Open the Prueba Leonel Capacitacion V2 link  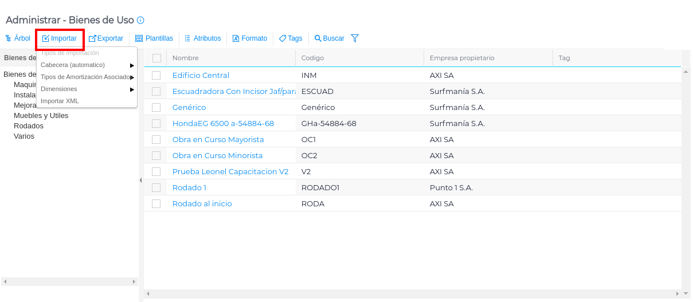(230, 171)
